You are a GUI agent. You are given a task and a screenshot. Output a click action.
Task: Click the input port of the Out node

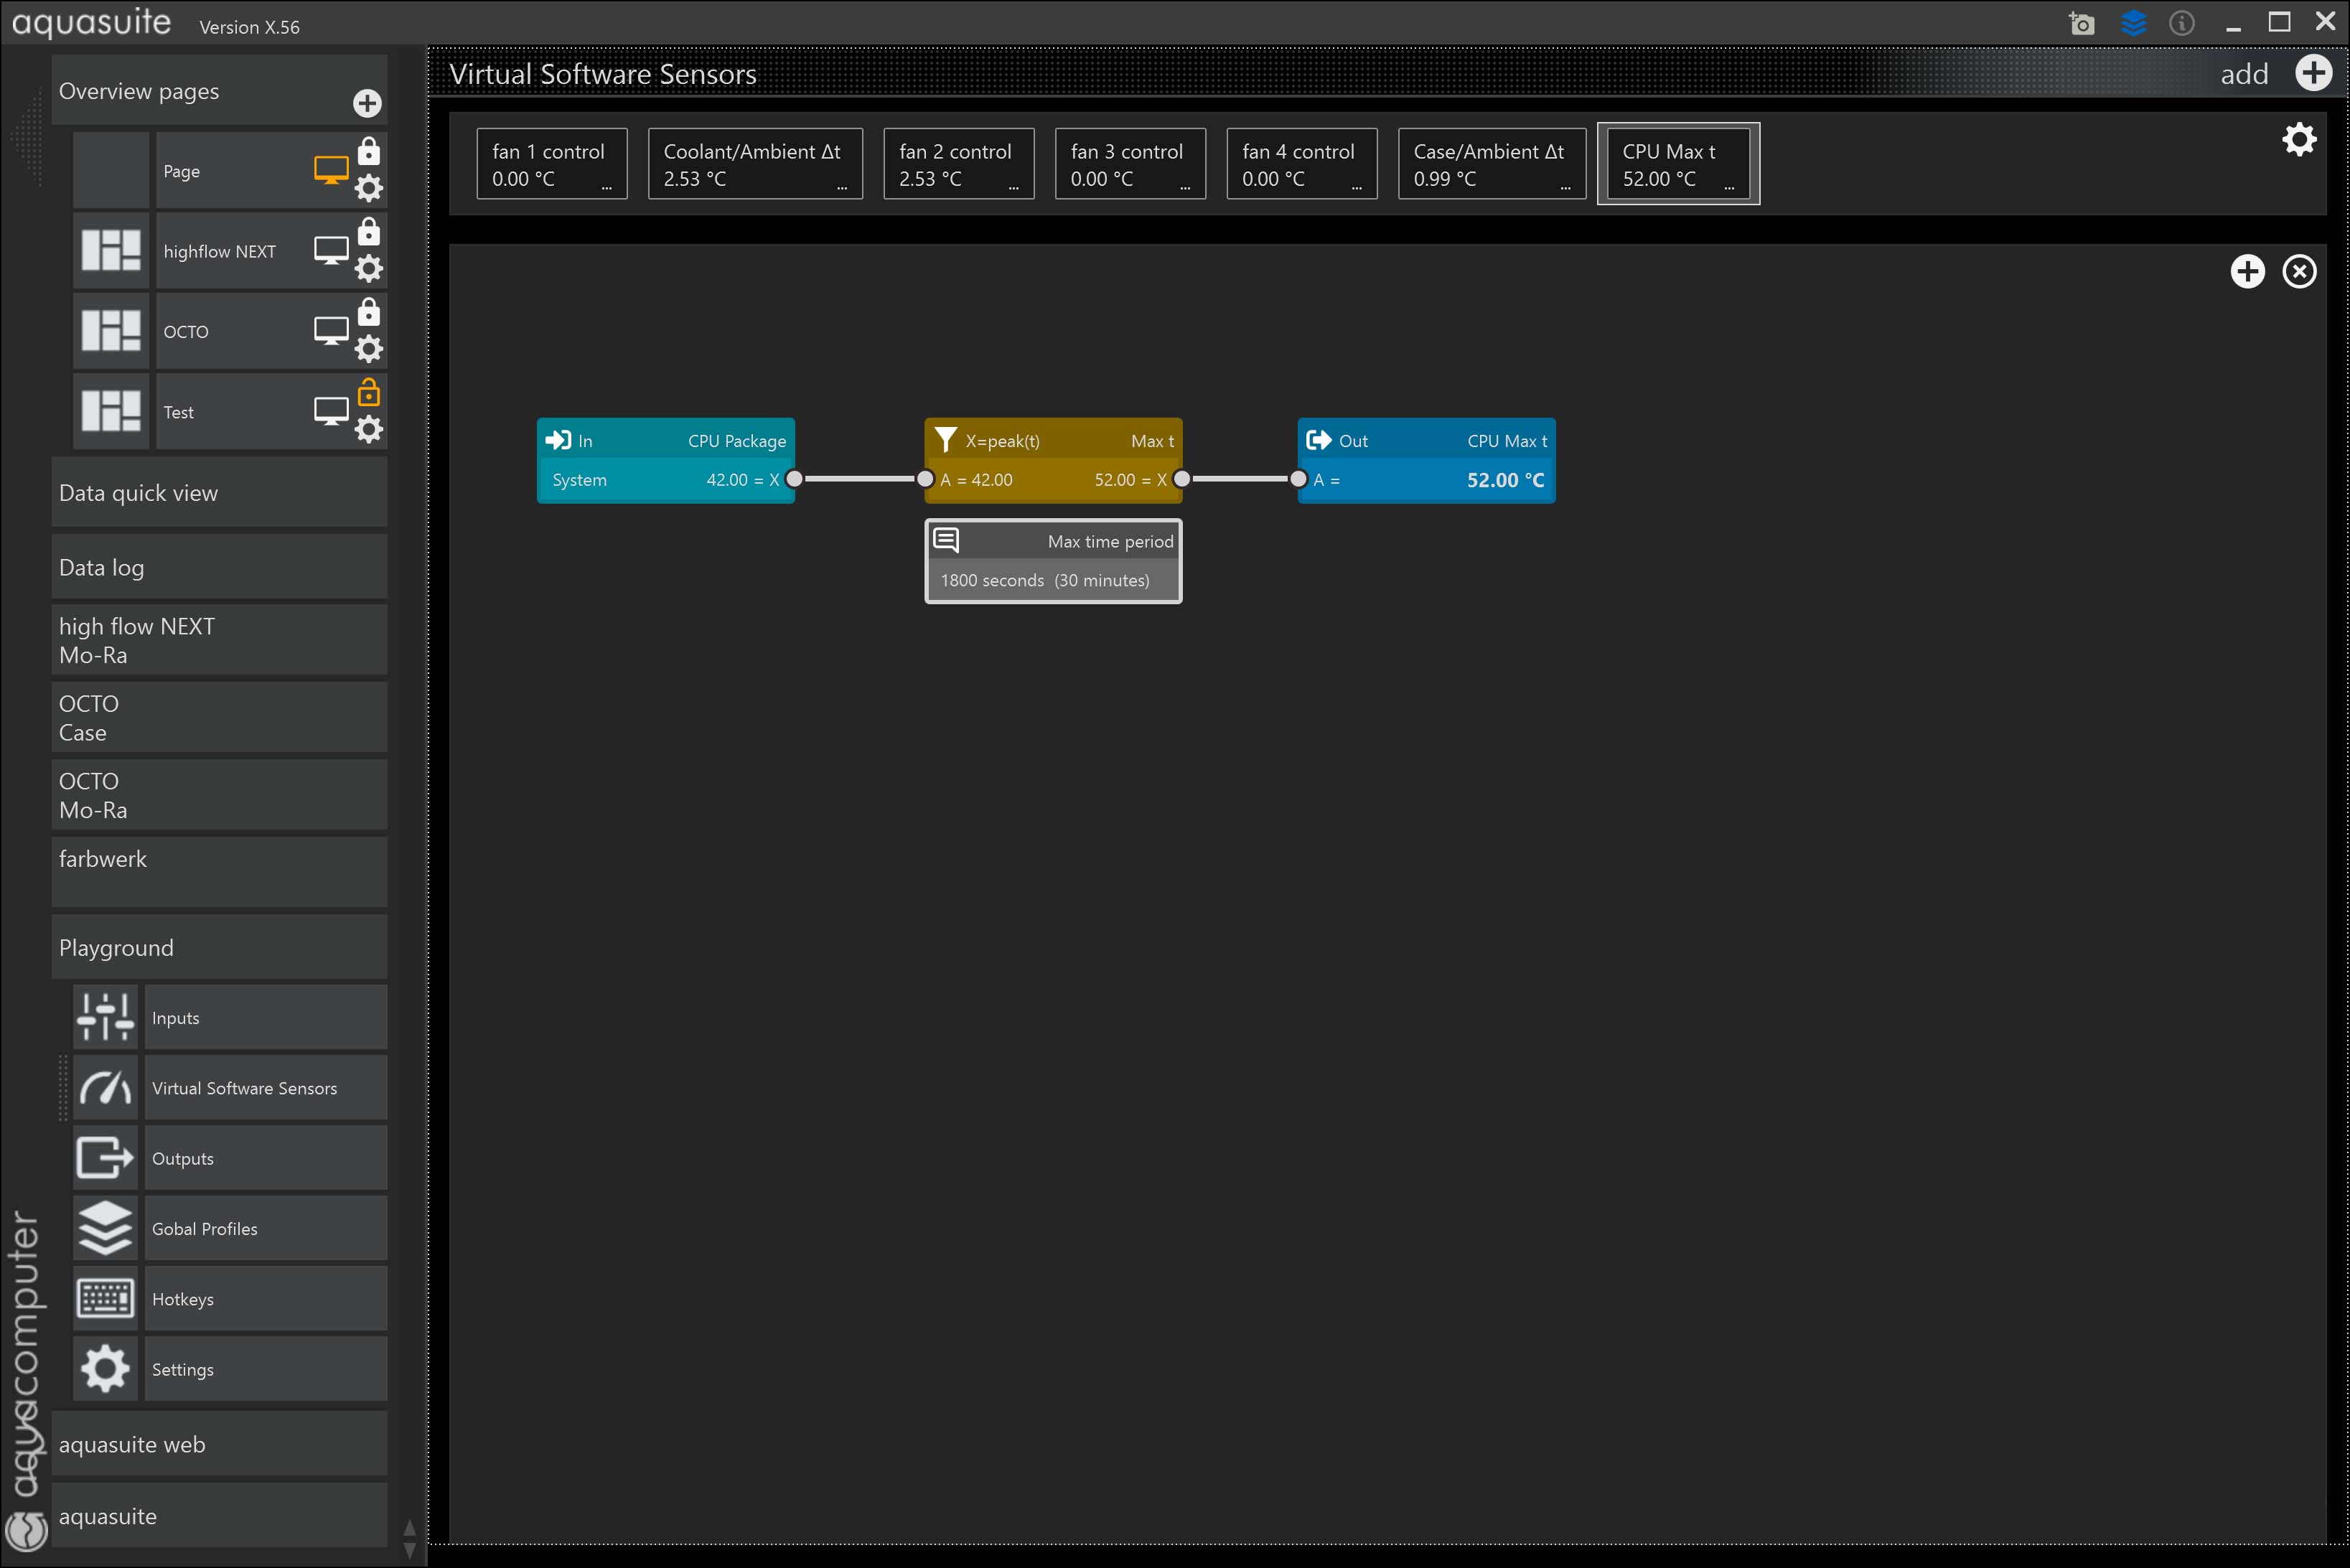tap(1298, 479)
